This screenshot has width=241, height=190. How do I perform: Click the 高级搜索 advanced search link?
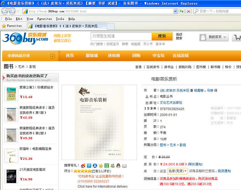coord(179,36)
